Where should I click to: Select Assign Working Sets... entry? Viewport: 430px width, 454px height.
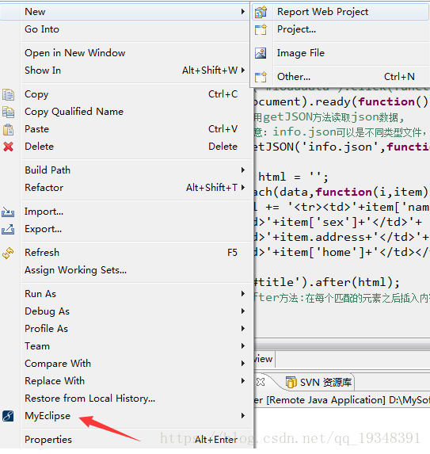tap(126, 270)
